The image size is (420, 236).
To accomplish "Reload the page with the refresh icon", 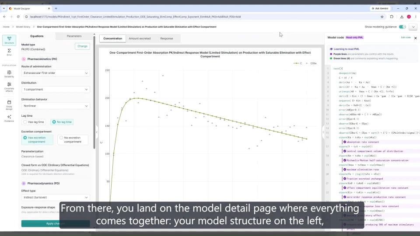I will click(18, 17).
